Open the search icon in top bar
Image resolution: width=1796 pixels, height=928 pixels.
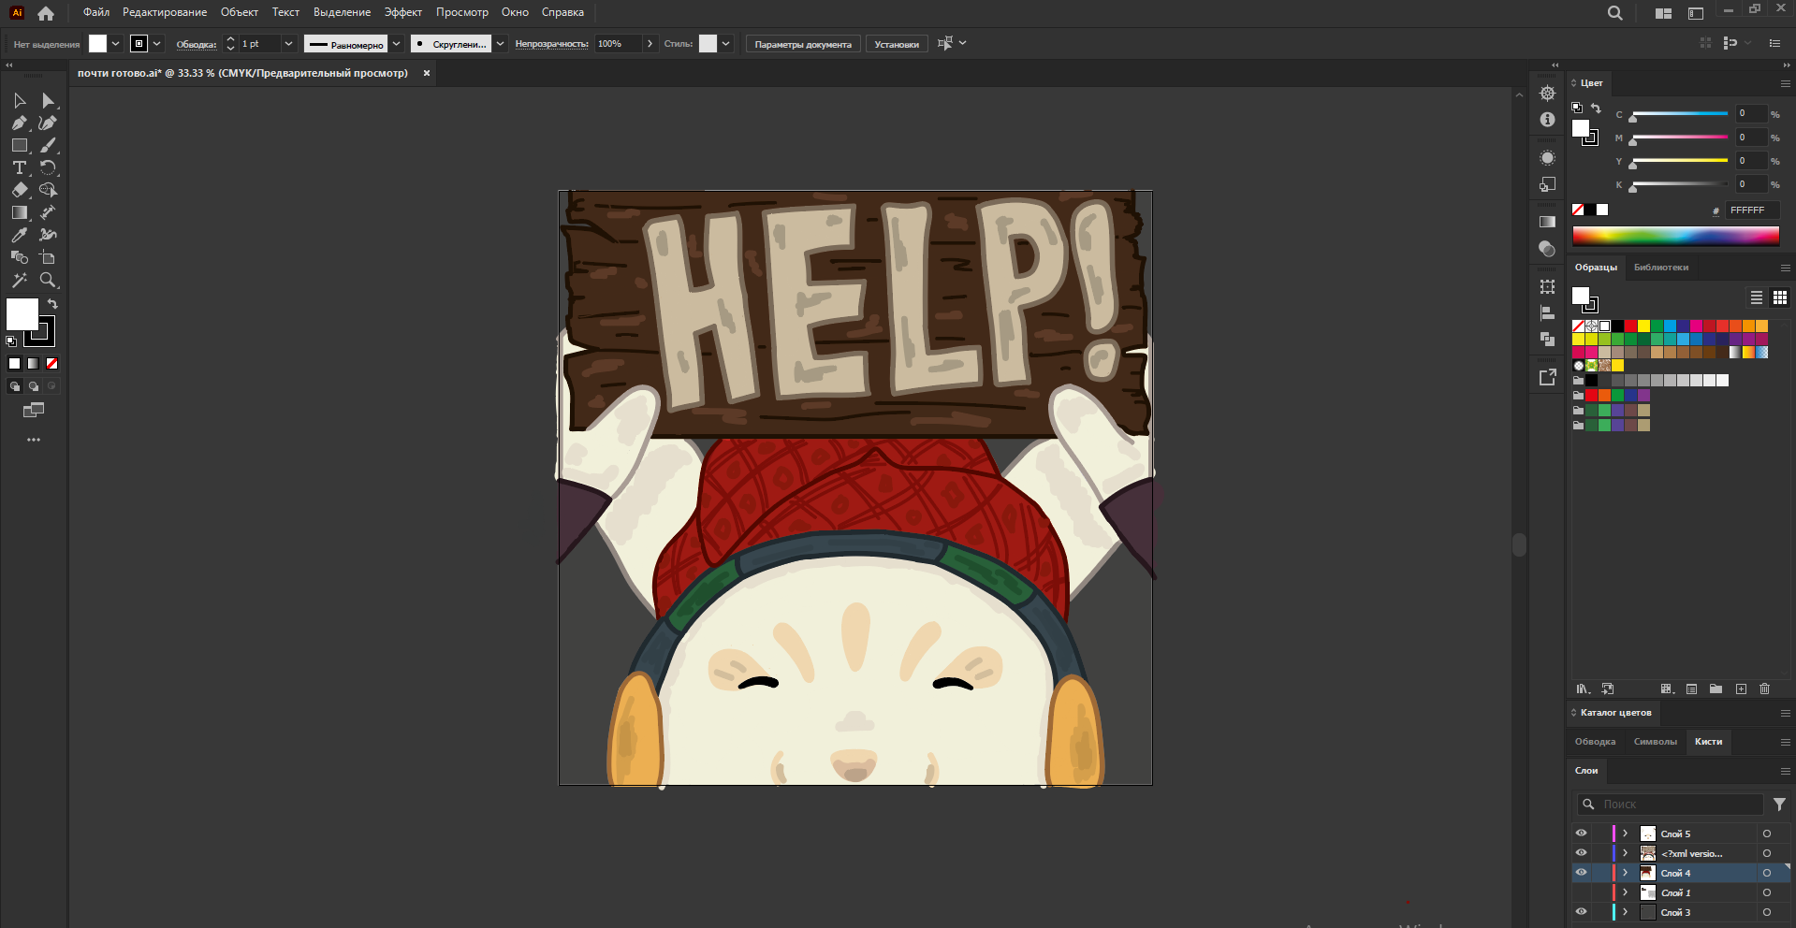[x=1615, y=13]
